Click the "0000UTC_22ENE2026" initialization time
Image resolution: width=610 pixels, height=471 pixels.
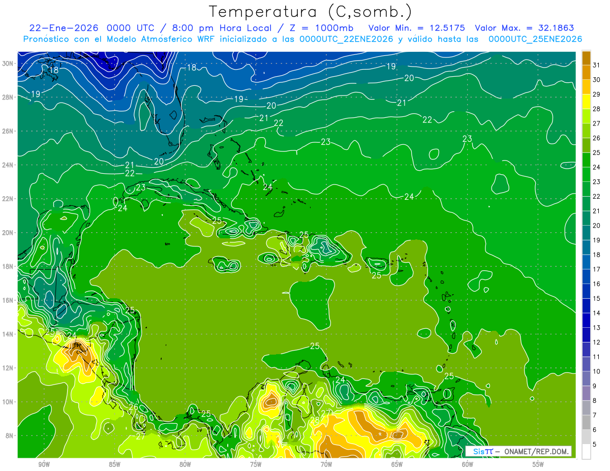pos(347,39)
